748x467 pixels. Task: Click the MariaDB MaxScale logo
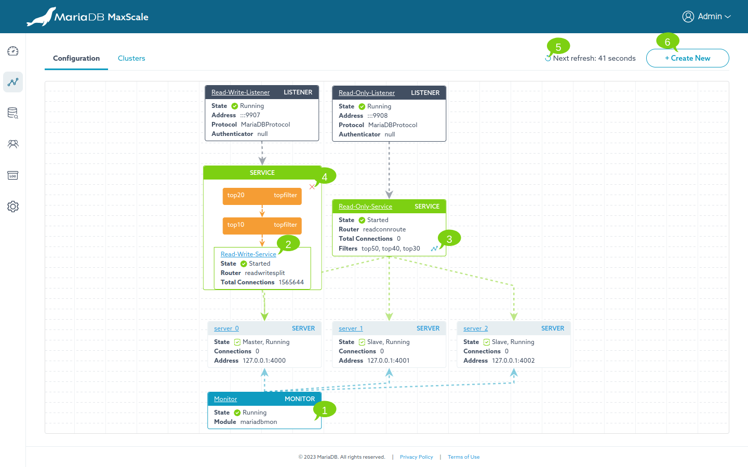(87, 17)
